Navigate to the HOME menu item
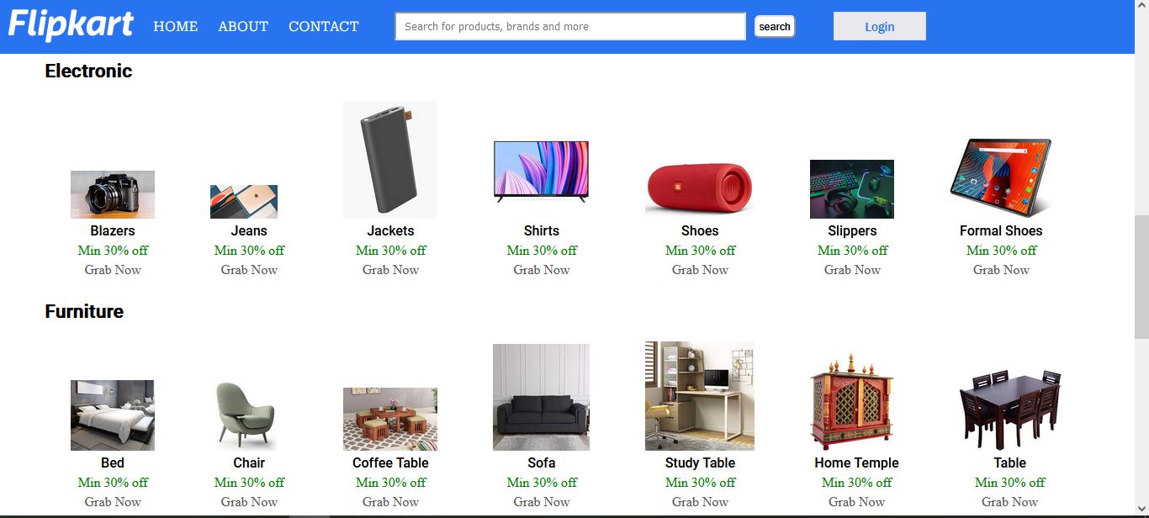 (x=175, y=26)
